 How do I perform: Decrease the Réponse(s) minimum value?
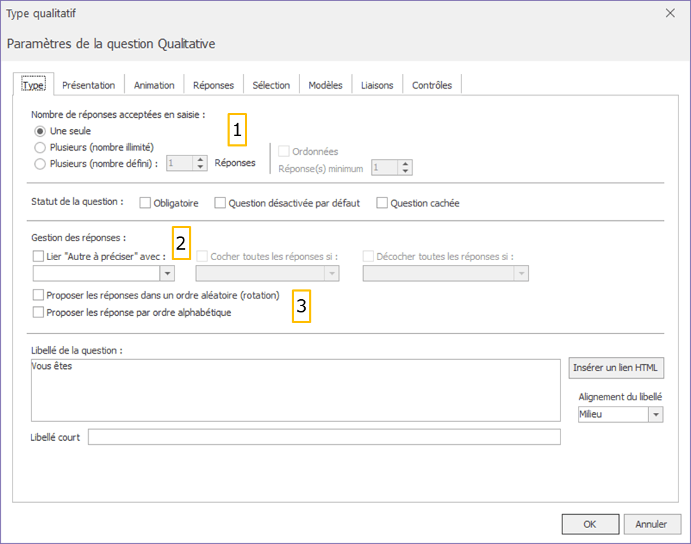coord(405,172)
